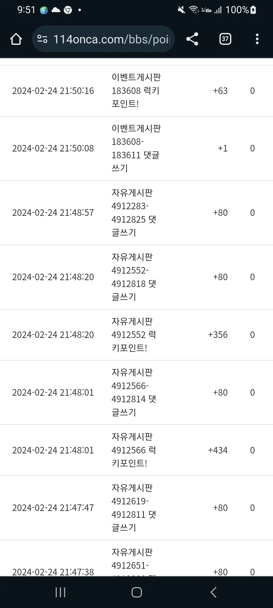The height and width of the screenshot is (608, 273).
Task: Open entry 이벤트게시판 183608-183611 댓글쓰기
Action: coord(136,148)
